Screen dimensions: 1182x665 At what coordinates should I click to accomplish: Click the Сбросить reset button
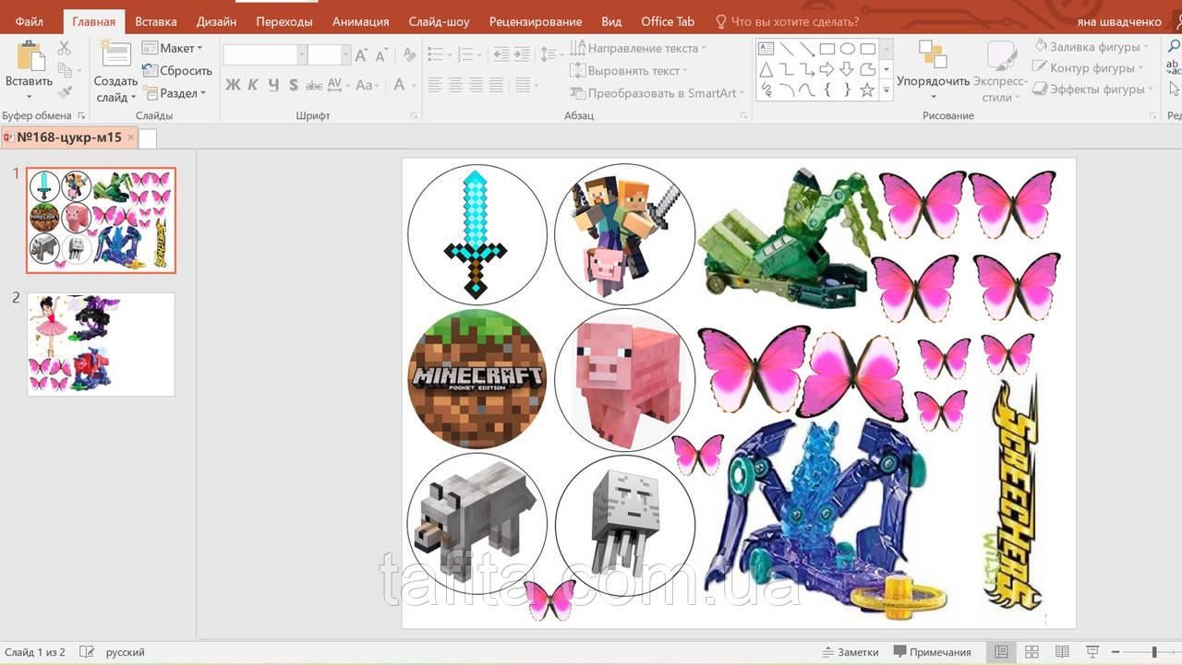(177, 70)
